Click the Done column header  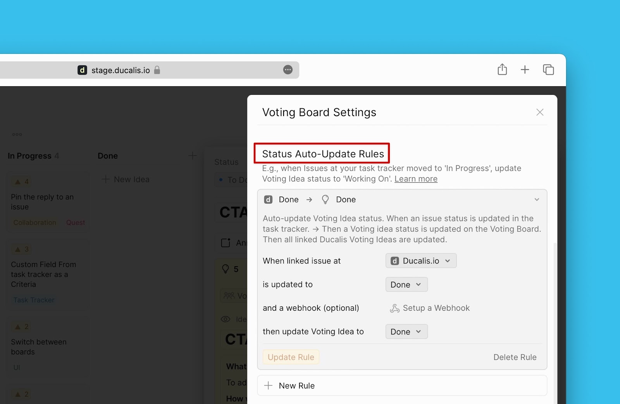[108, 156]
